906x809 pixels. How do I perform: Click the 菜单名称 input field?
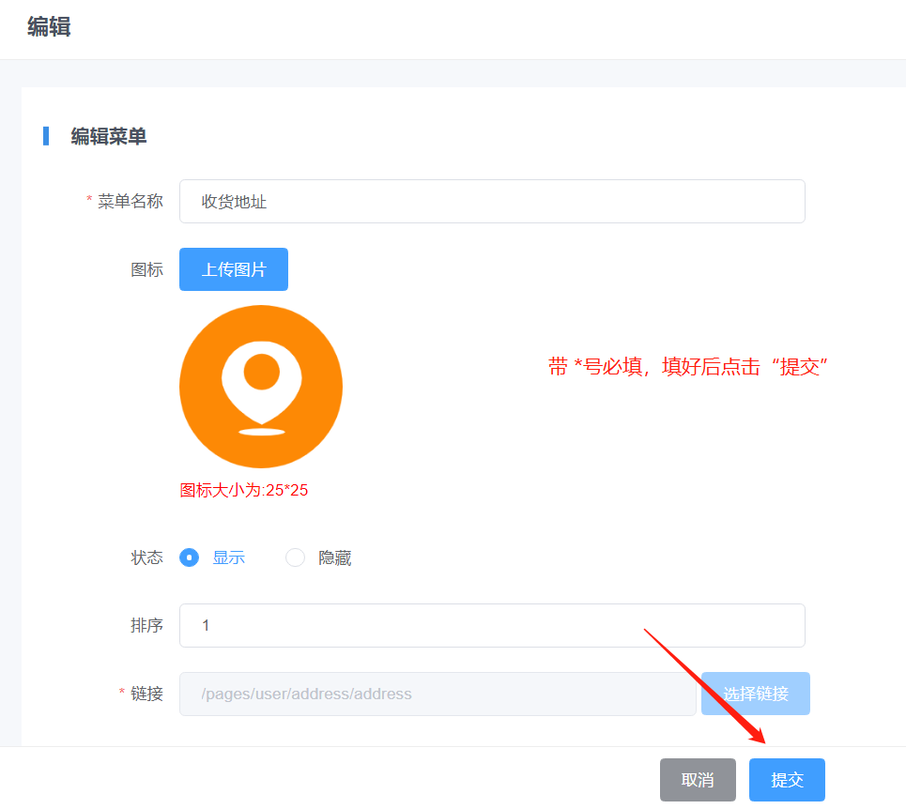point(492,202)
